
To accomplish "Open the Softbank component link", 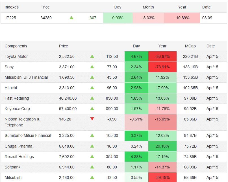I will tap(12, 167).
